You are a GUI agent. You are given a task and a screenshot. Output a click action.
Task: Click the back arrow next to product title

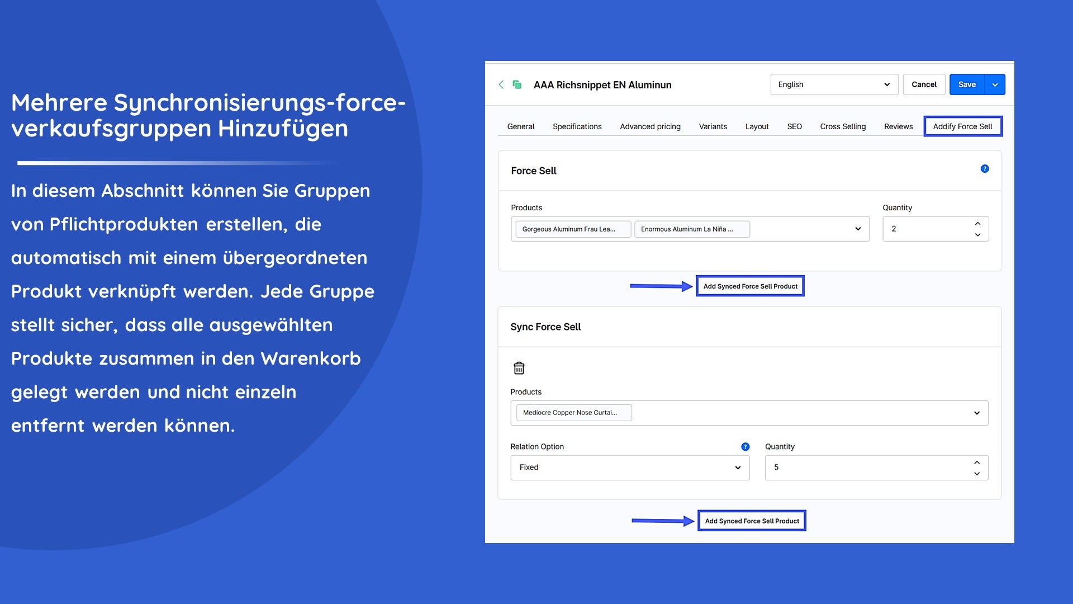501,84
